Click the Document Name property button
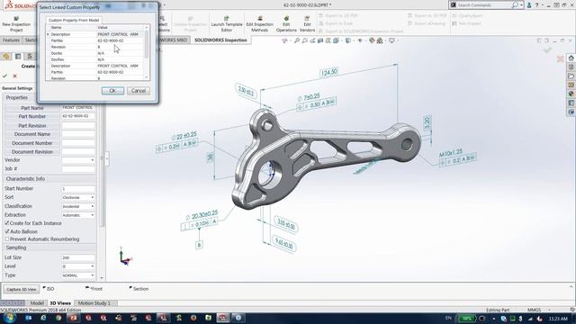The width and height of the screenshot is (576, 324). point(32,134)
